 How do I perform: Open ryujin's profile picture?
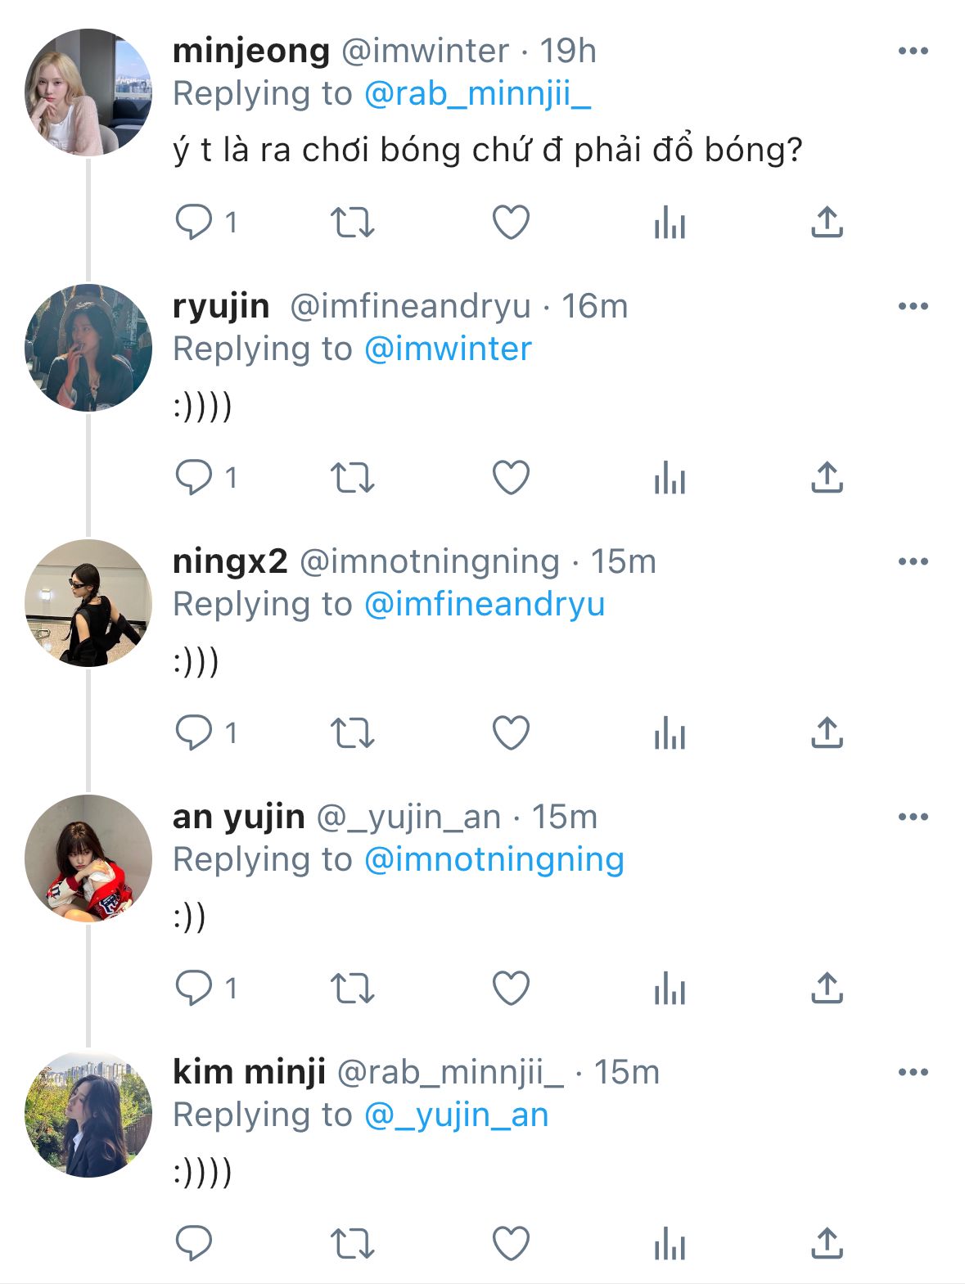[88, 347]
